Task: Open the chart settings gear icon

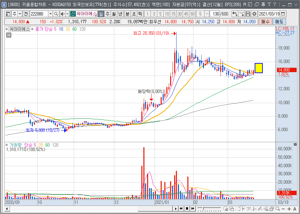Action: pyautogui.click(x=254, y=14)
